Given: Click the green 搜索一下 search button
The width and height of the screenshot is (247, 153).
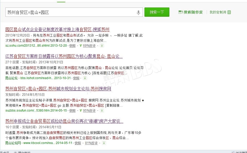Looking at the screenshot, I should [x=157, y=12].
